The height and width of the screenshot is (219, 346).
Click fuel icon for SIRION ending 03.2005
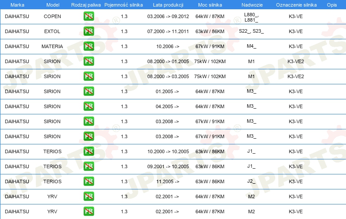point(88,76)
